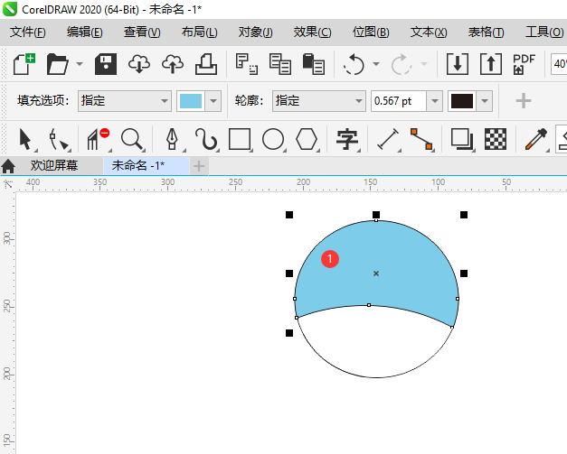The image size is (567, 454).
Task: Select the Rectangle tool
Action: (240, 139)
